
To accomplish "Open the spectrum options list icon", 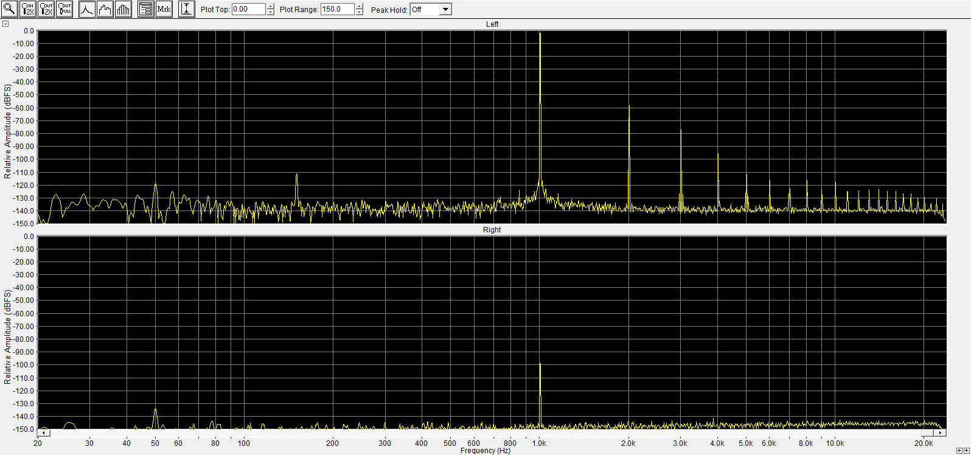I will [x=145, y=9].
